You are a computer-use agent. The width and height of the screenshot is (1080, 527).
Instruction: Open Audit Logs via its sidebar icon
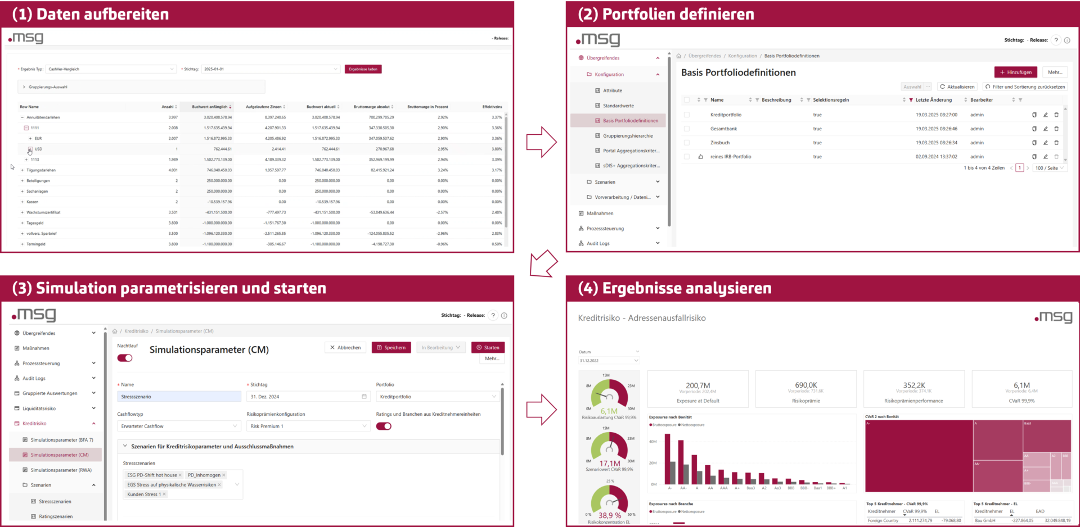[x=581, y=243]
